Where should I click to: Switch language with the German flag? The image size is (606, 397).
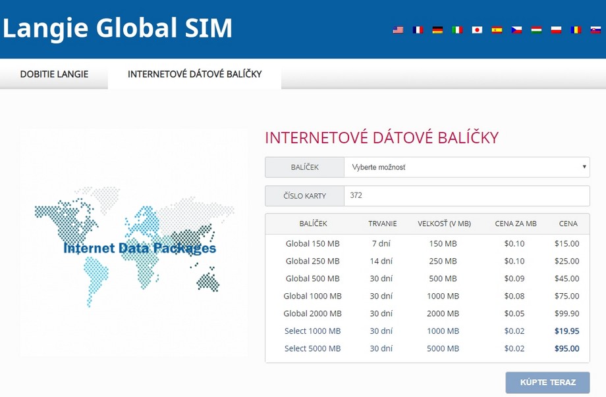pos(437,30)
